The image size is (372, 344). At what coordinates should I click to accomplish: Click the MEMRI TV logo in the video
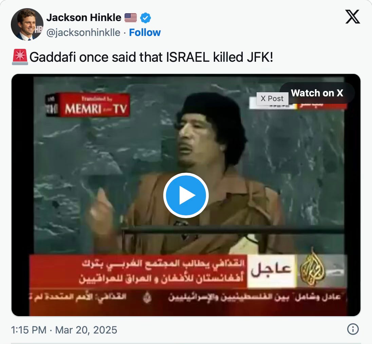tap(88, 105)
